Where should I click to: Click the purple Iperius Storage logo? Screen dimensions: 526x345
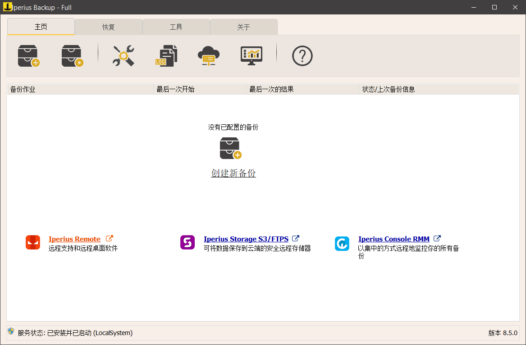tap(188, 242)
